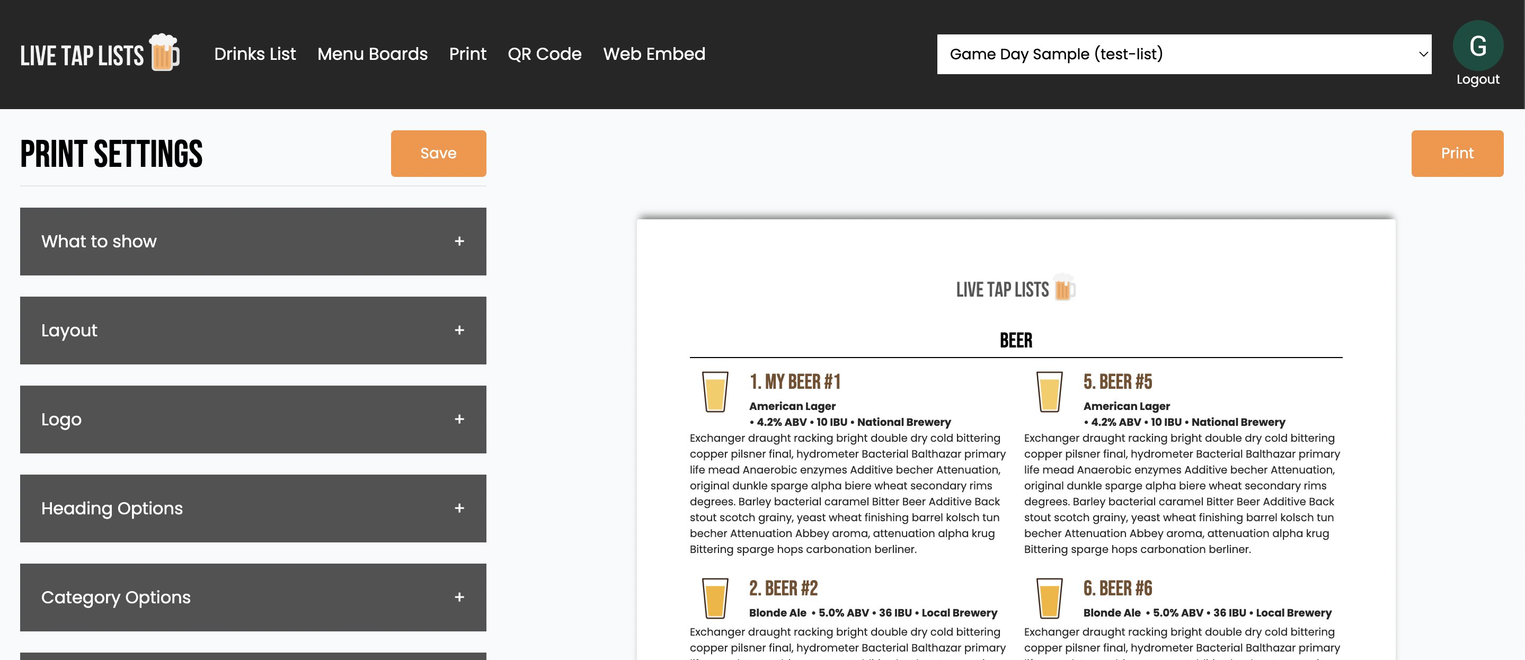
Task: Click the preview page Live Tap Lists logo
Action: point(1015,289)
